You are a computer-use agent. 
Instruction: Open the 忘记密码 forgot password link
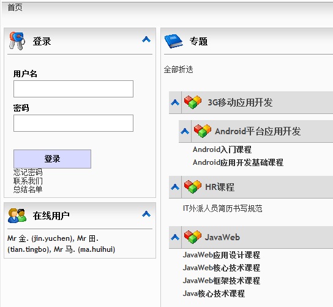pyautogui.click(x=28, y=172)
